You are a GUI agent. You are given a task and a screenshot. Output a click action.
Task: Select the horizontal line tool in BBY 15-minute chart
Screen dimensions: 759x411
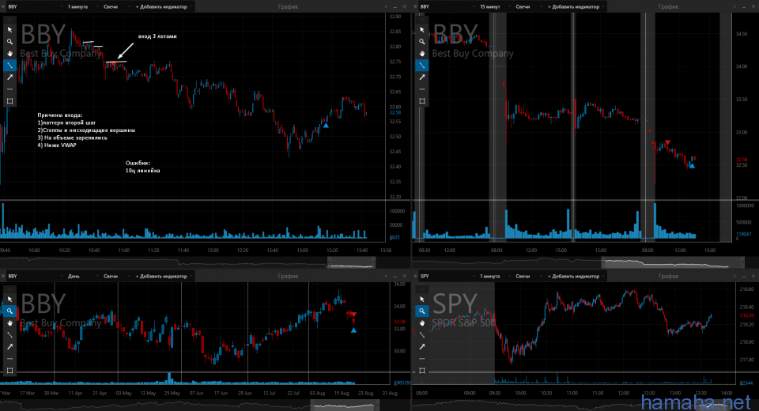pyautogui.click(x=422, y=89)
